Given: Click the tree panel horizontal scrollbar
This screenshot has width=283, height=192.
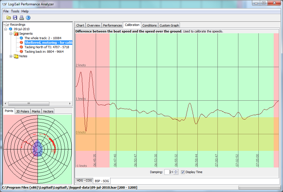Looking at the screenshot, I should [28, 103].
